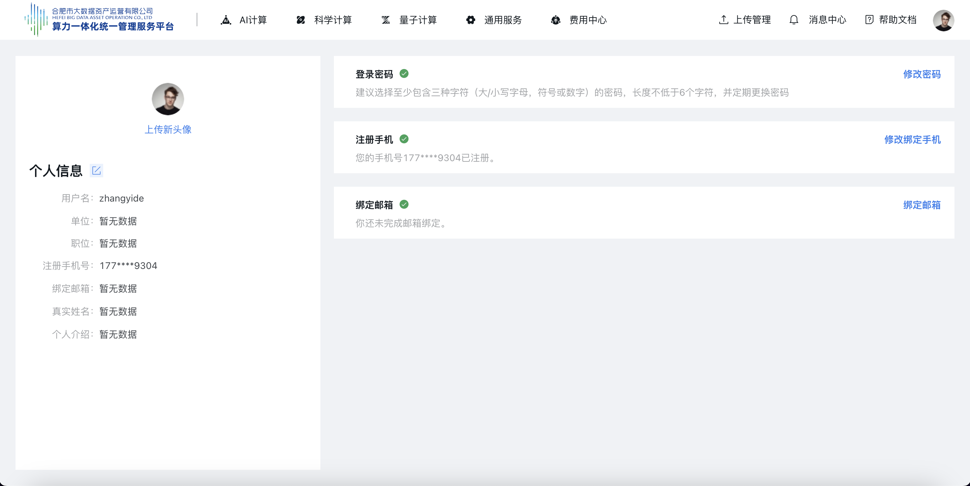Viewport: 970px width, 486px height.
Task: Edit personal info via pencil icon
Action: coord(96,171)
